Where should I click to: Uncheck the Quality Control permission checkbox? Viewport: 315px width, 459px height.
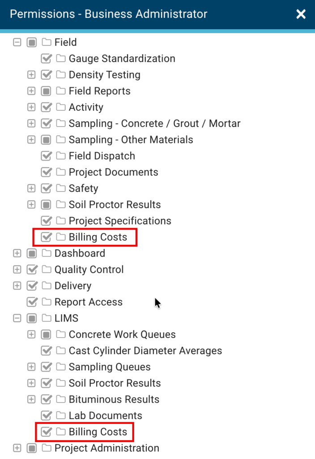(x=32, y=269)
